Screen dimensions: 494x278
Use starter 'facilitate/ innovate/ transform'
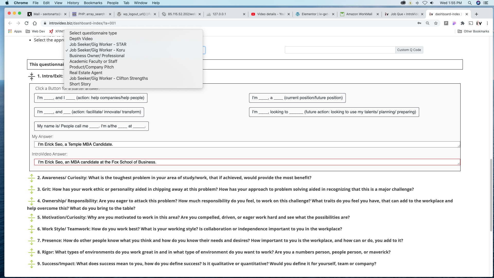89,112
